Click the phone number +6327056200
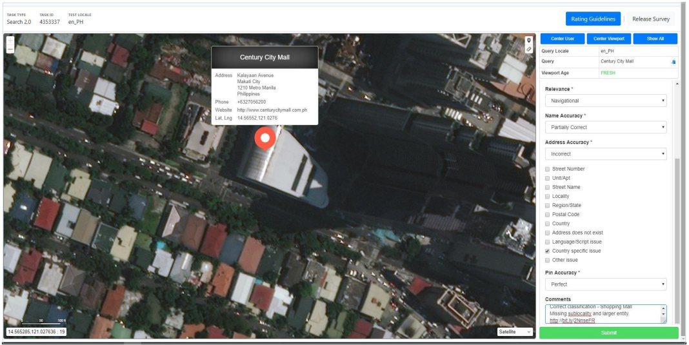 coord(252,101)
